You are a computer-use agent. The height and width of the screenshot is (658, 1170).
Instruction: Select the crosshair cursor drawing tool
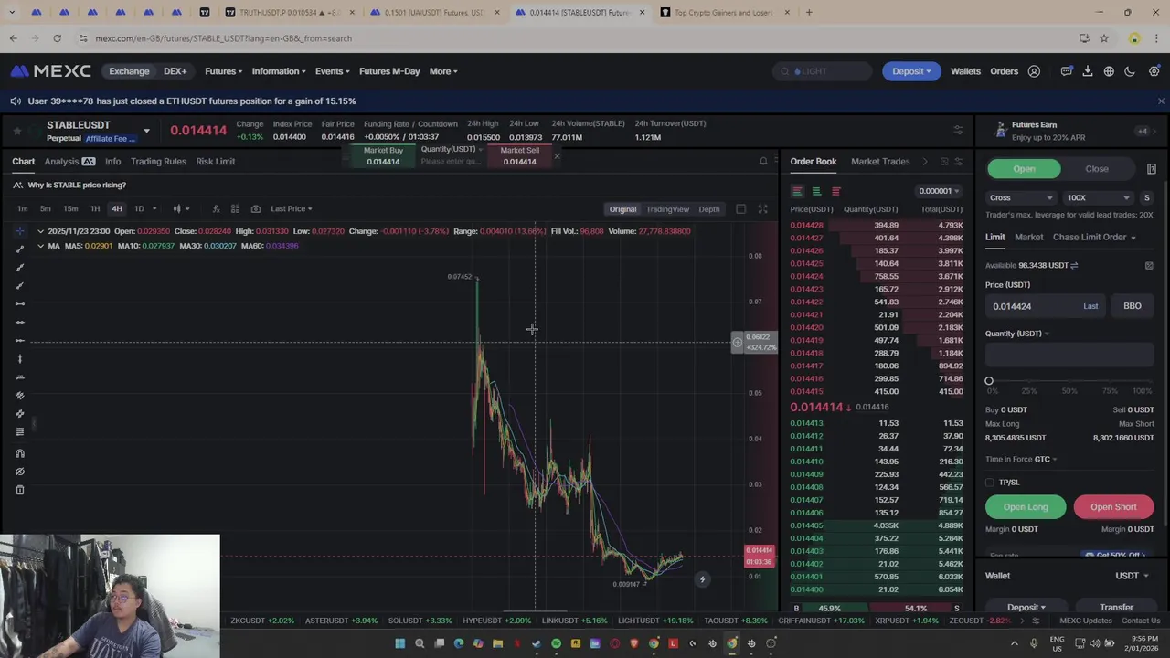point(20,230)
